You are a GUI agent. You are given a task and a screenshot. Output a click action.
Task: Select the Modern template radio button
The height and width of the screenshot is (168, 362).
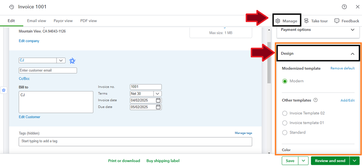pos(285,81)
